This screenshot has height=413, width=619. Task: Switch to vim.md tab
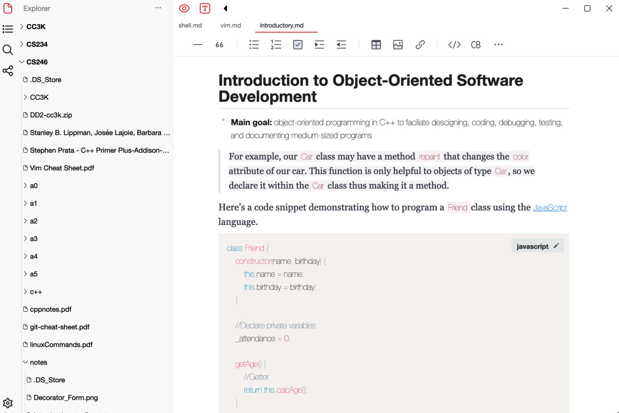point(231,26)
